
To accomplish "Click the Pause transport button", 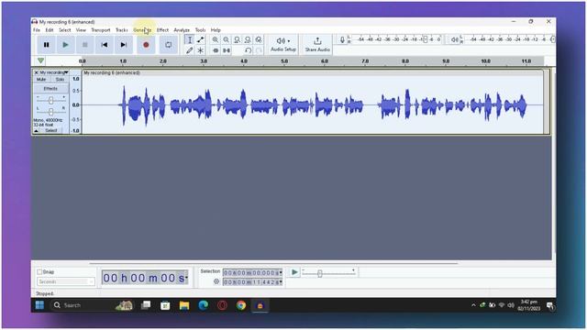I will 47,45.
